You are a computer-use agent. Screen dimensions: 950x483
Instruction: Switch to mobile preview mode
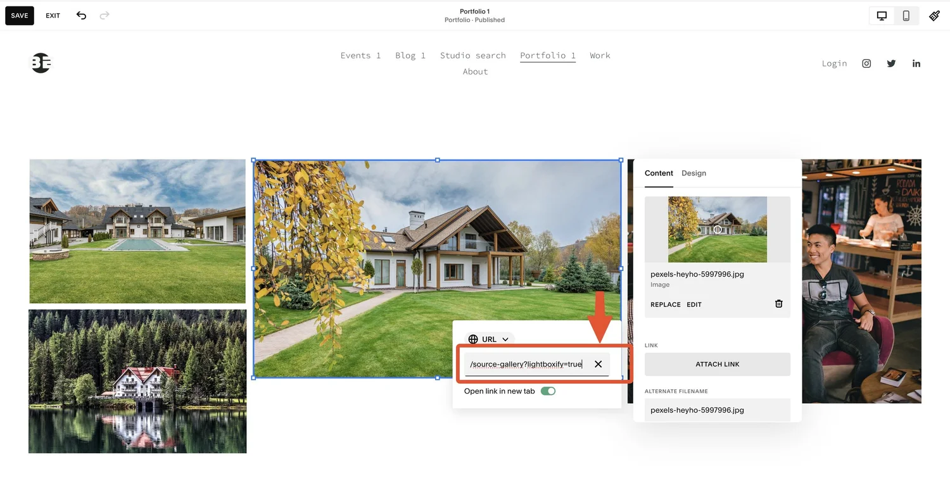[x=906, y=16]
